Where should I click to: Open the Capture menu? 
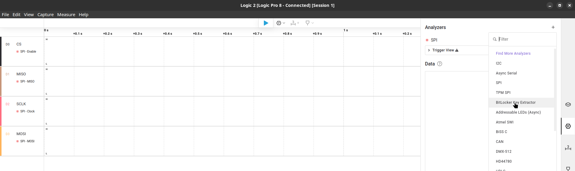(x=46, y=15)
